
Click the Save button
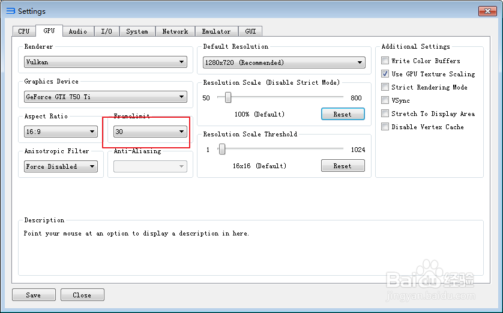click(34, 295)
